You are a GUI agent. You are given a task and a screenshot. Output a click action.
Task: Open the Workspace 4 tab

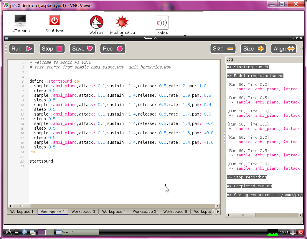pyautogui.click(x=114, y=212)
